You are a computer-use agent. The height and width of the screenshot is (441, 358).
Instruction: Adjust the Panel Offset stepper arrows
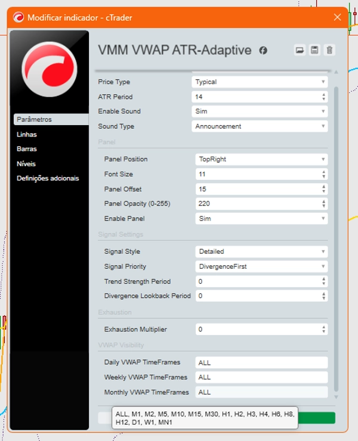click(323, 189)
